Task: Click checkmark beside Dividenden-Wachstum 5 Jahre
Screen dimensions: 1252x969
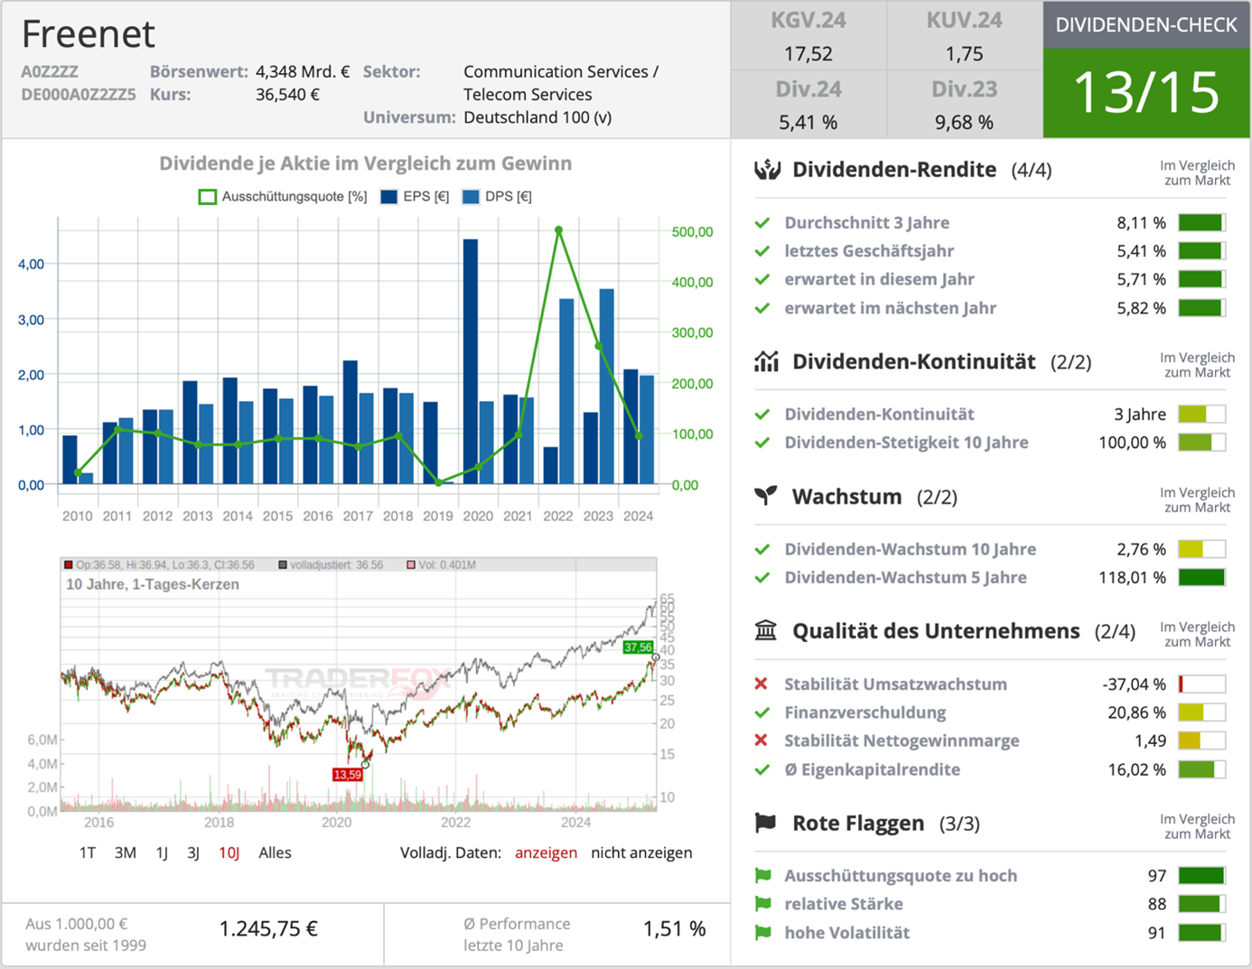Action: point(762,577)
